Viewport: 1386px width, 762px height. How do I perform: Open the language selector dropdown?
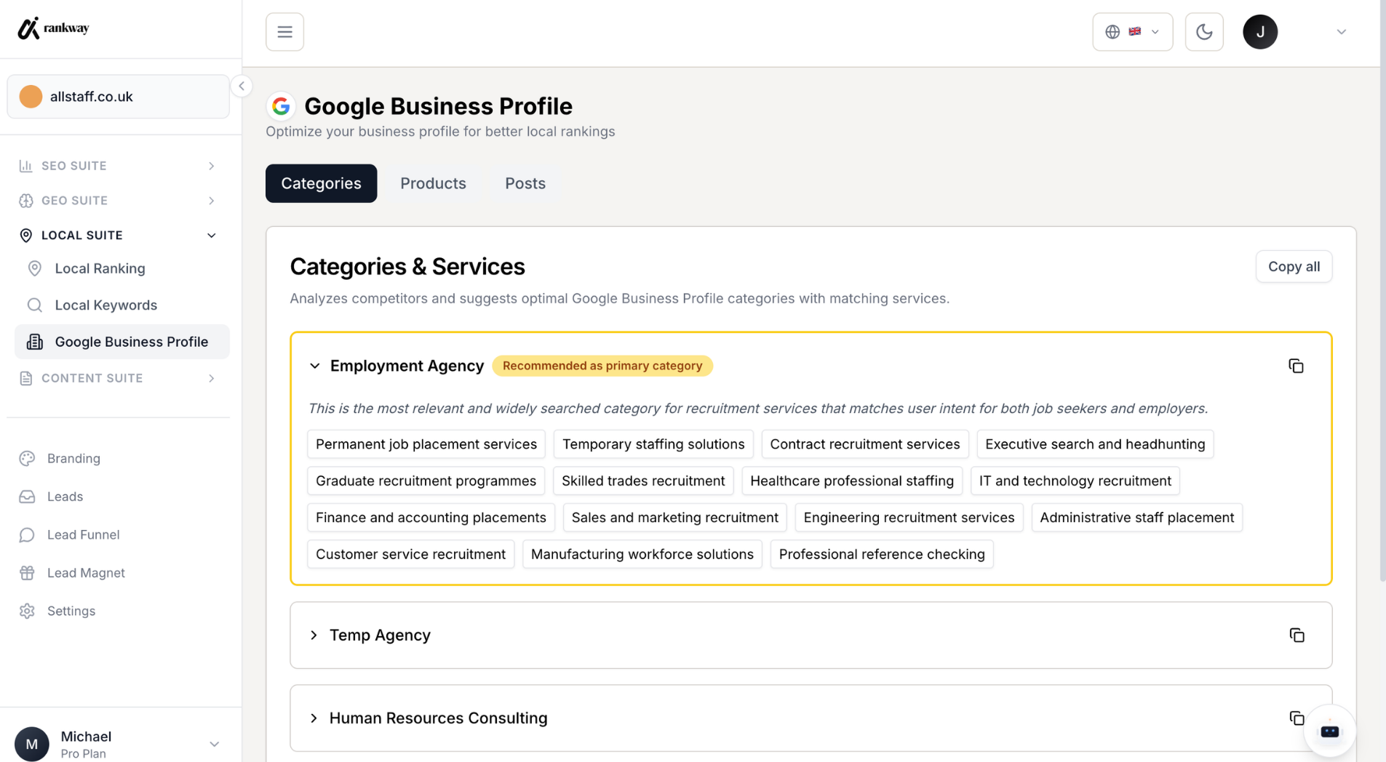pyautogui.click(x=1132, y=32)
